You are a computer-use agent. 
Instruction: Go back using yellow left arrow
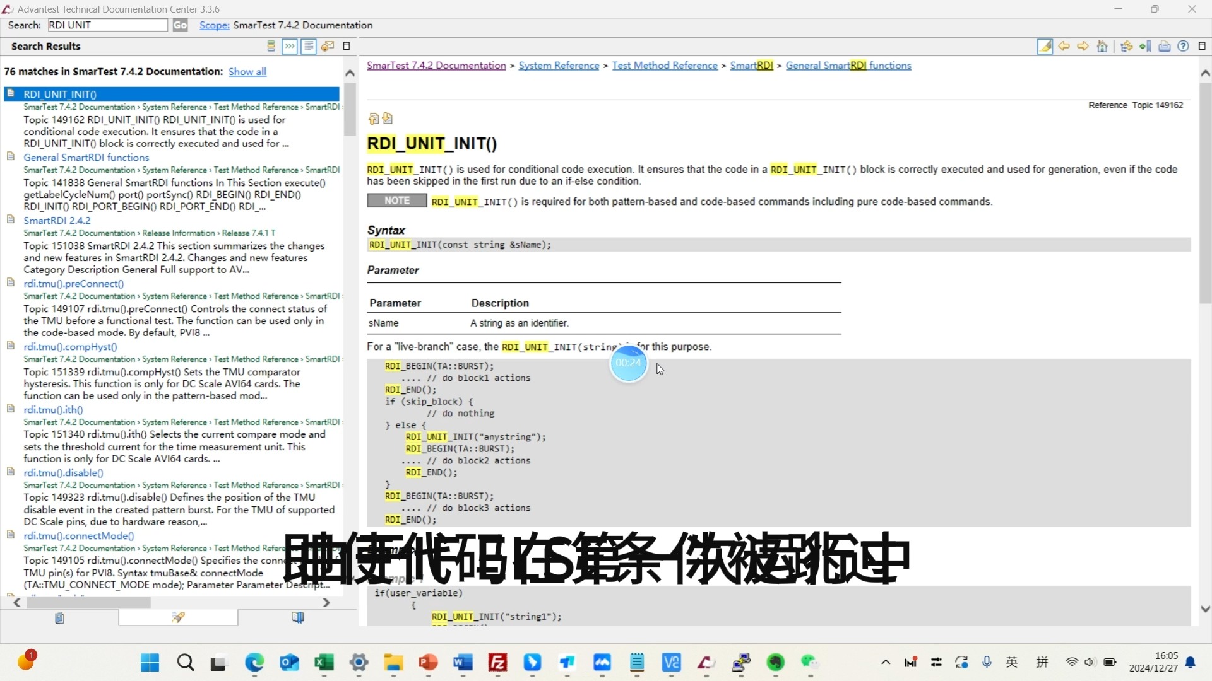[1064, 46]
